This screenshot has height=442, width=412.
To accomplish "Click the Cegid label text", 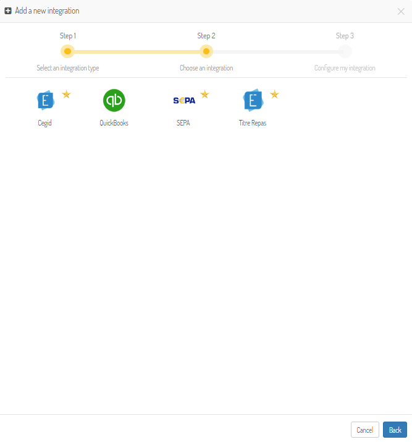I will click(44, 123).
